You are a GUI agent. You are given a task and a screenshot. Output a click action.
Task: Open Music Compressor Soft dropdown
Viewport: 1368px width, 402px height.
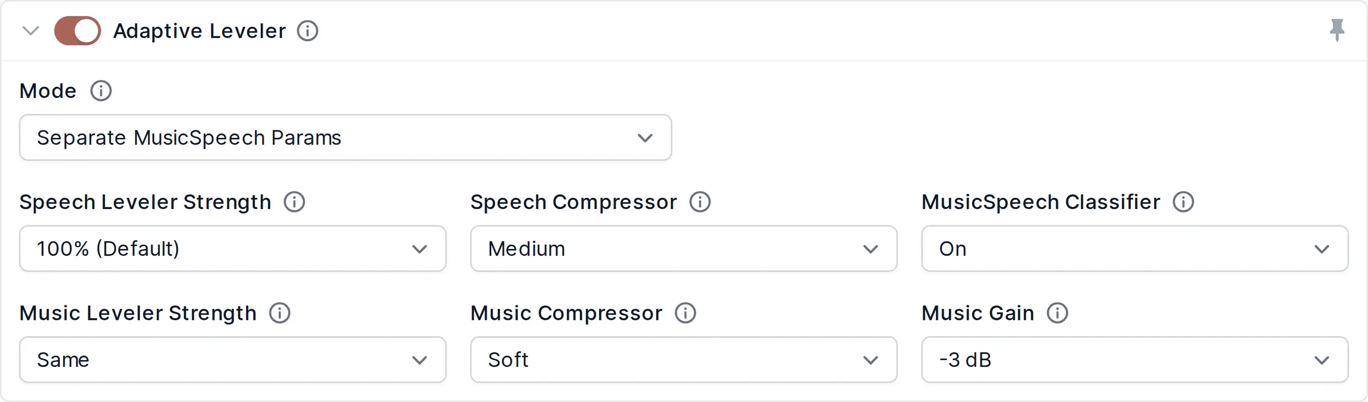pos(683,360)
